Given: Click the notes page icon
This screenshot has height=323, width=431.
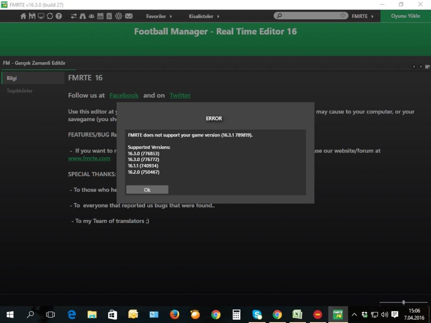Looking at the screenshot, I should 109,16.
